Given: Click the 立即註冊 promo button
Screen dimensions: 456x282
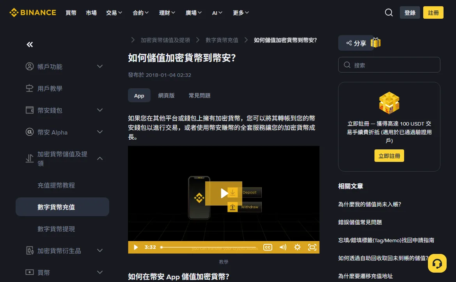Looking at the screenshot, I should pyautogui.click(x=389, y=156).
